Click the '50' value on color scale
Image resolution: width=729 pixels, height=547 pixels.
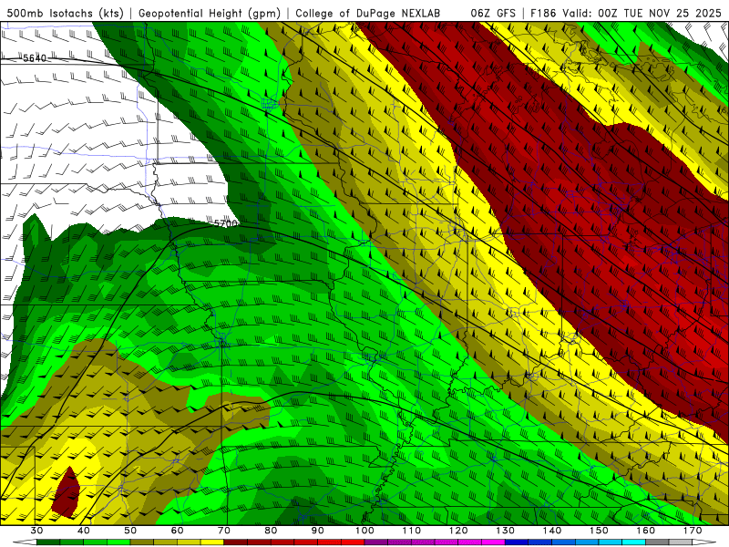(130, 531)
